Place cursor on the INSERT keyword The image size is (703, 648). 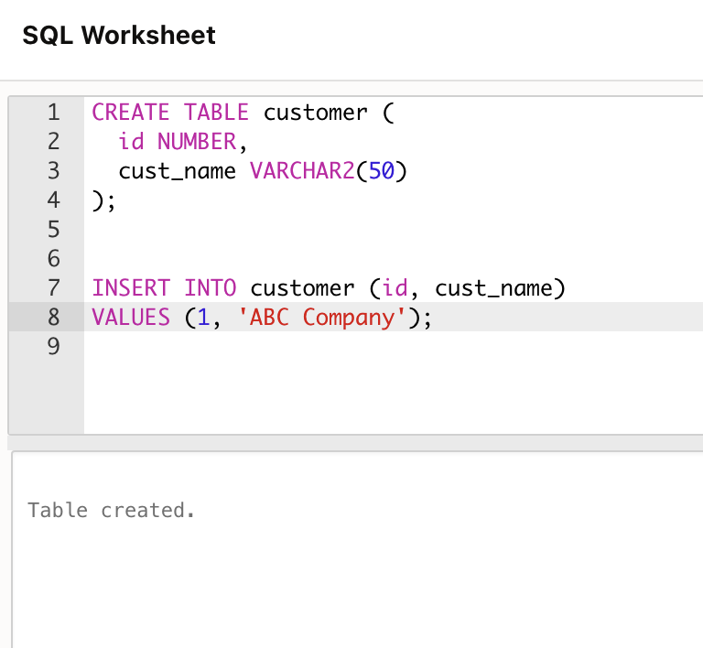point(131,288)
